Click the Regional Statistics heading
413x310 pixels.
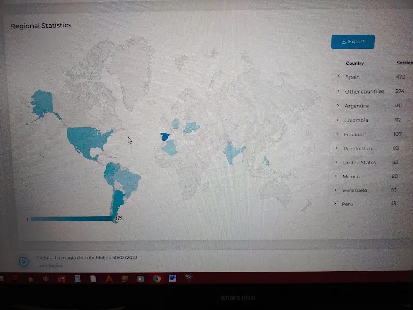pos(41,25)
